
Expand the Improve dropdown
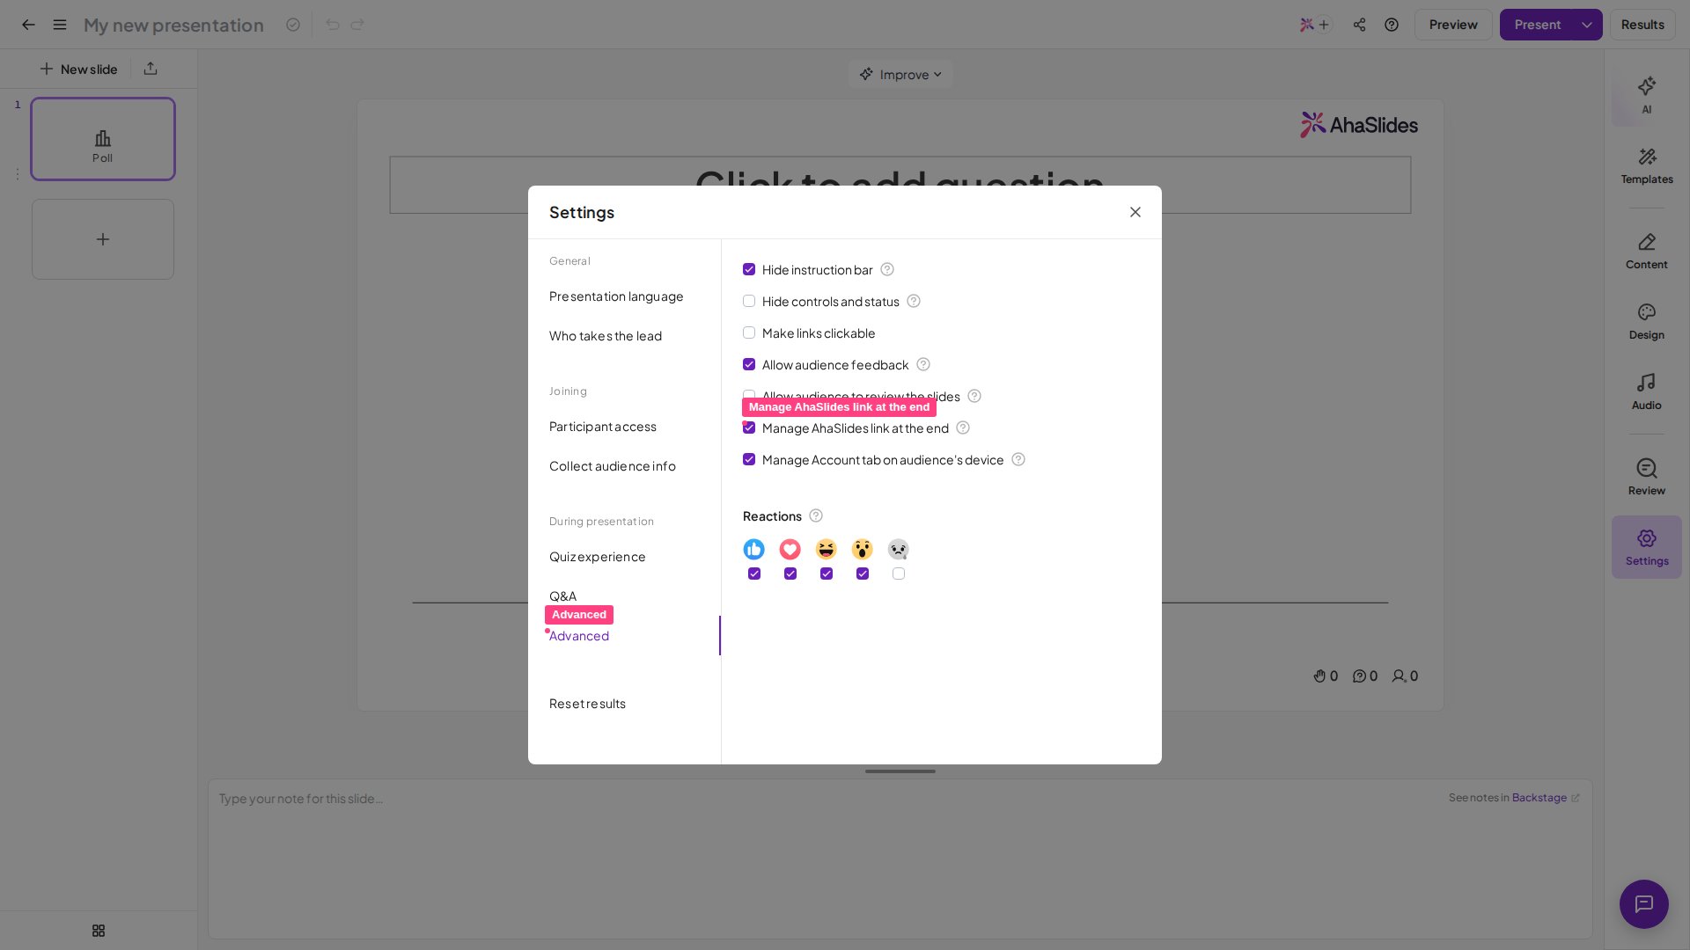coord(900,75)
